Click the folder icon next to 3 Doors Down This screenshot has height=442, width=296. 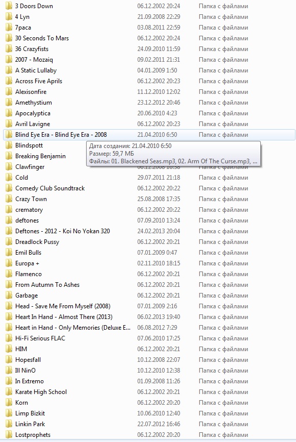point(9,6)
